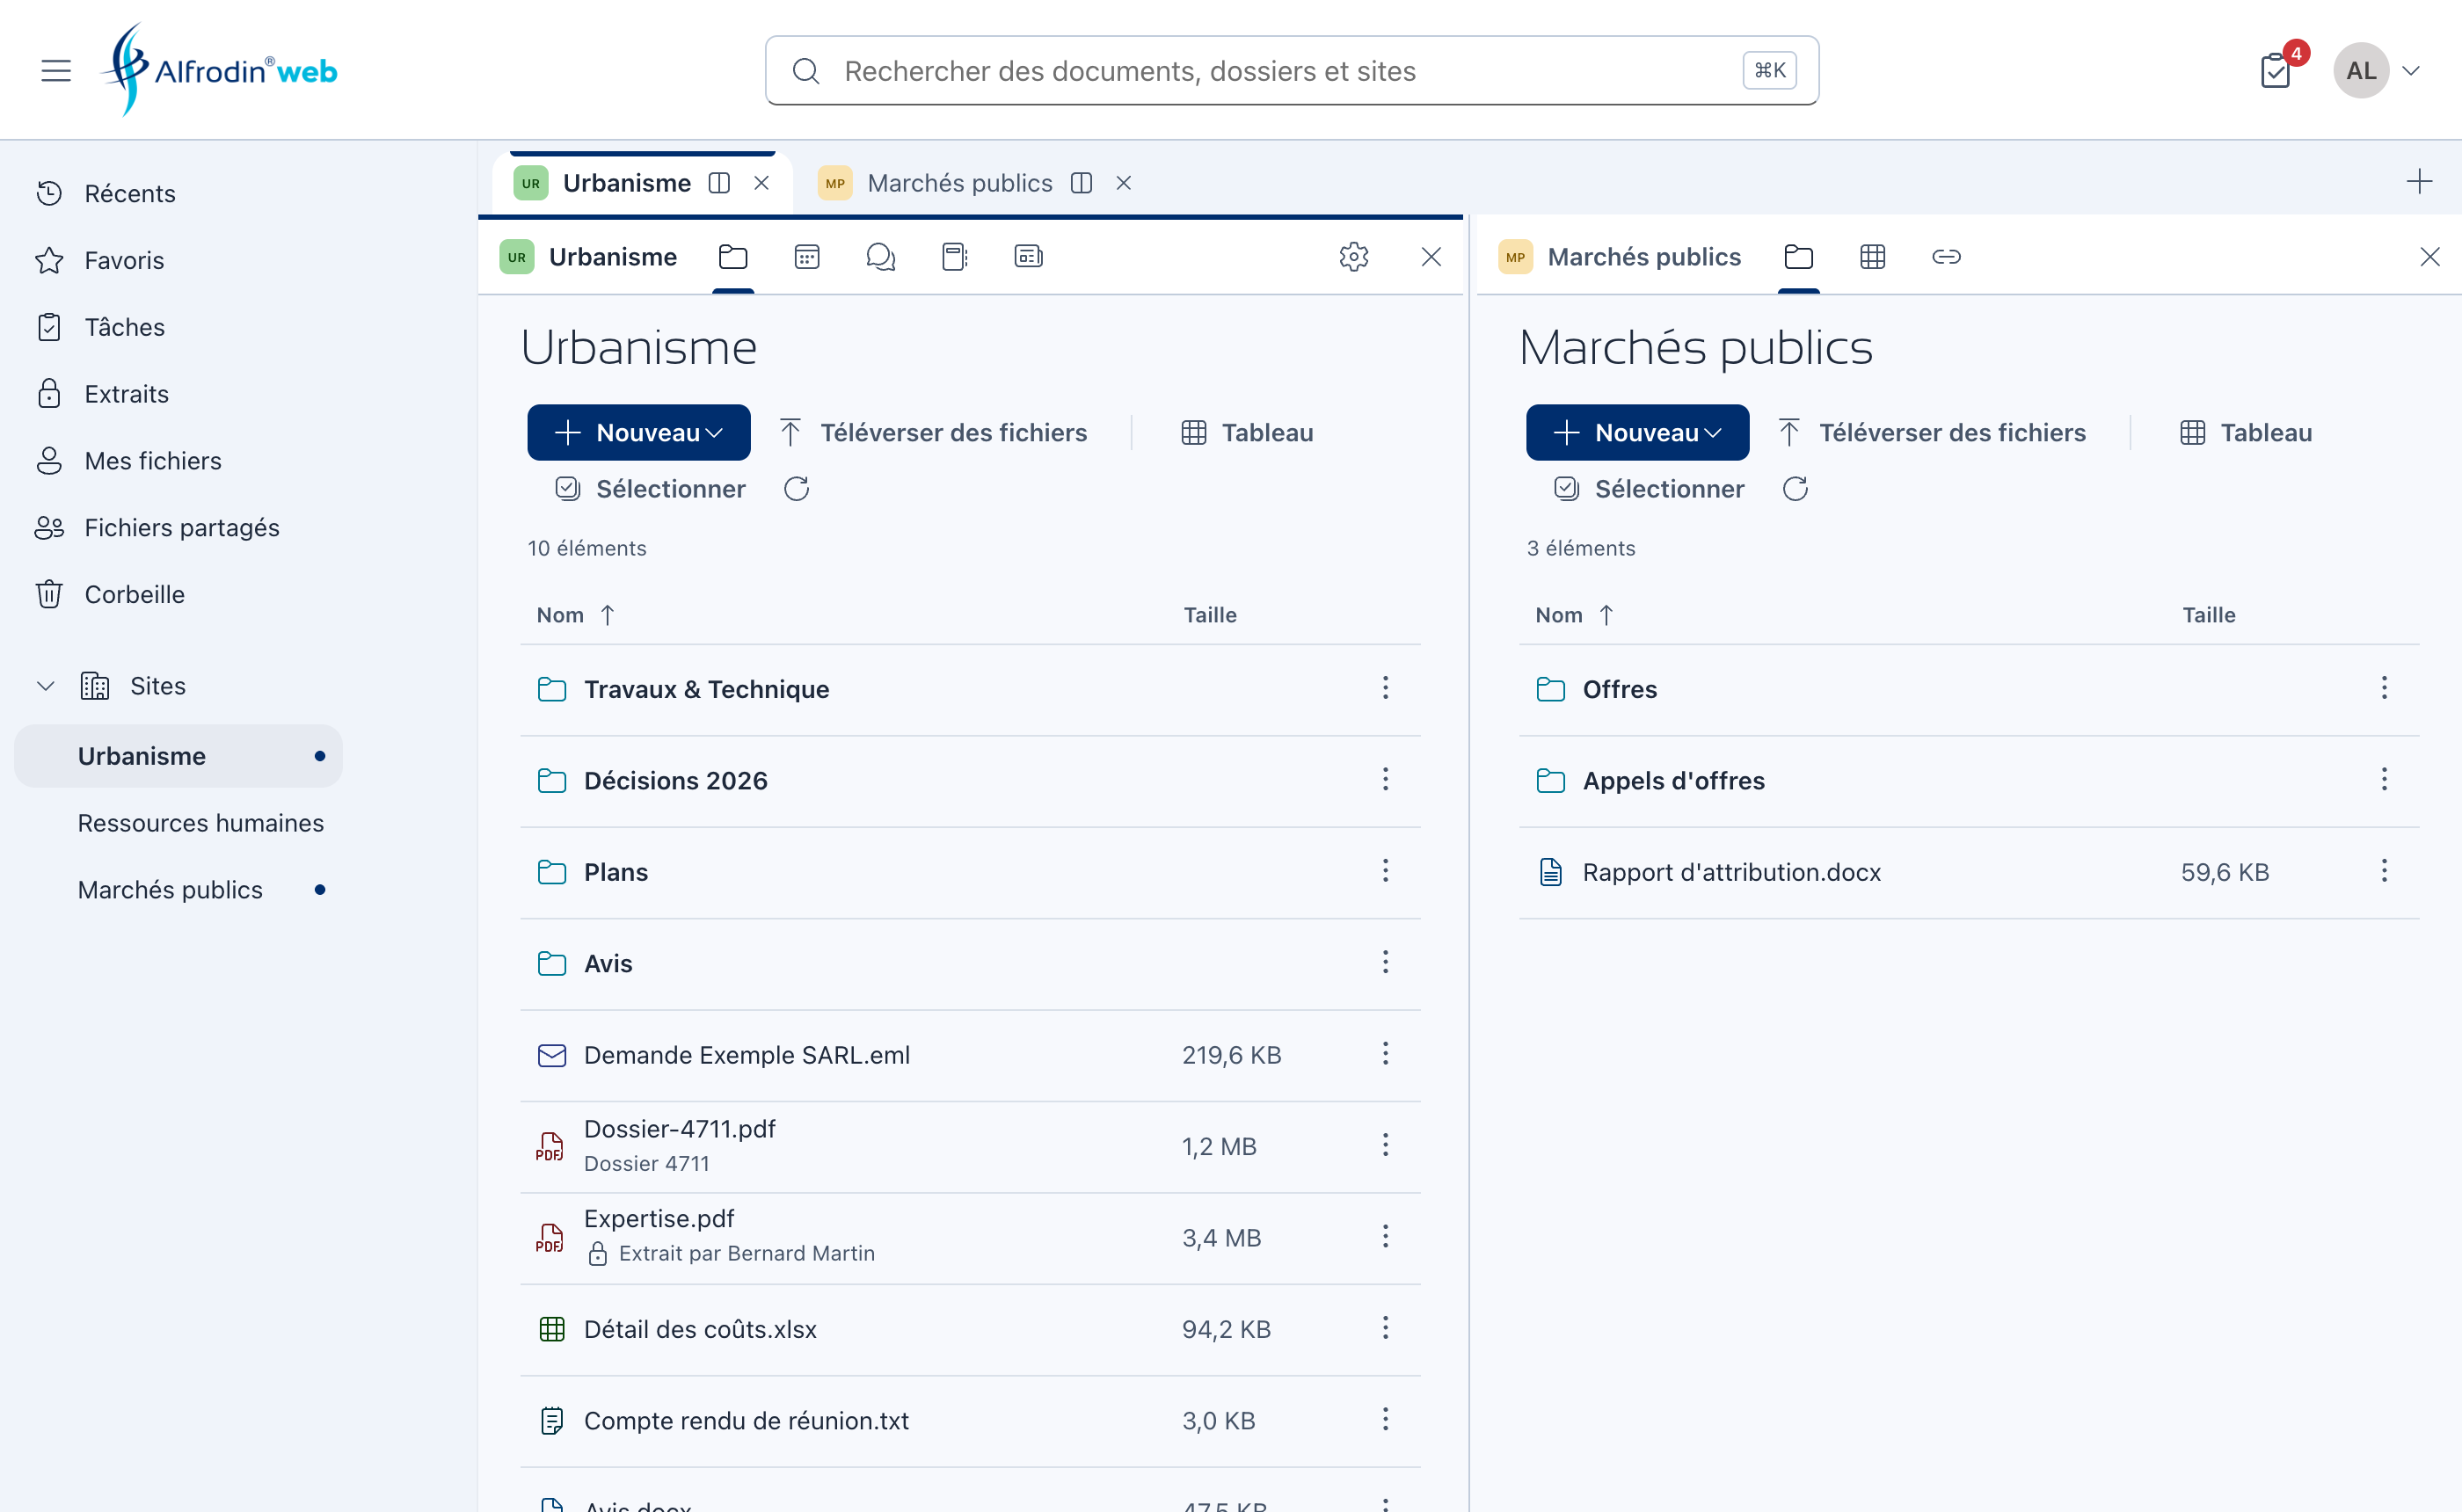The image size is (2462, 1512).
Task: Enable selection mode in Urbanisme panel
Action: [x=651, y=489]
